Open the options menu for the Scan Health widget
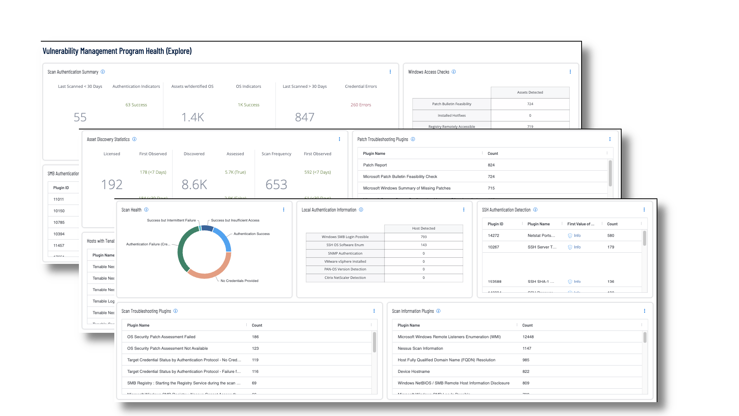 pos(284,210)
